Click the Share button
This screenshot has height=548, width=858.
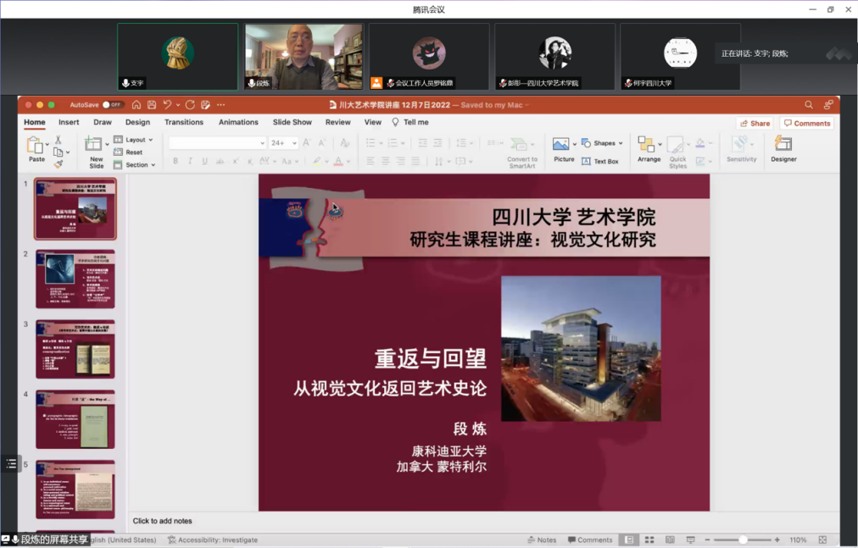pyautogui.click(x=755, y=123)
